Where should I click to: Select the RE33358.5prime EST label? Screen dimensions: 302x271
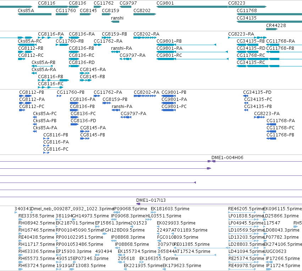click(37, 216)
